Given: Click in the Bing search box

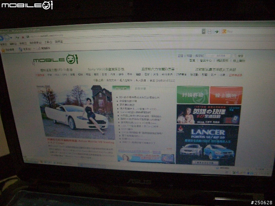Looking at the screenshot, I should click(249, 31).
